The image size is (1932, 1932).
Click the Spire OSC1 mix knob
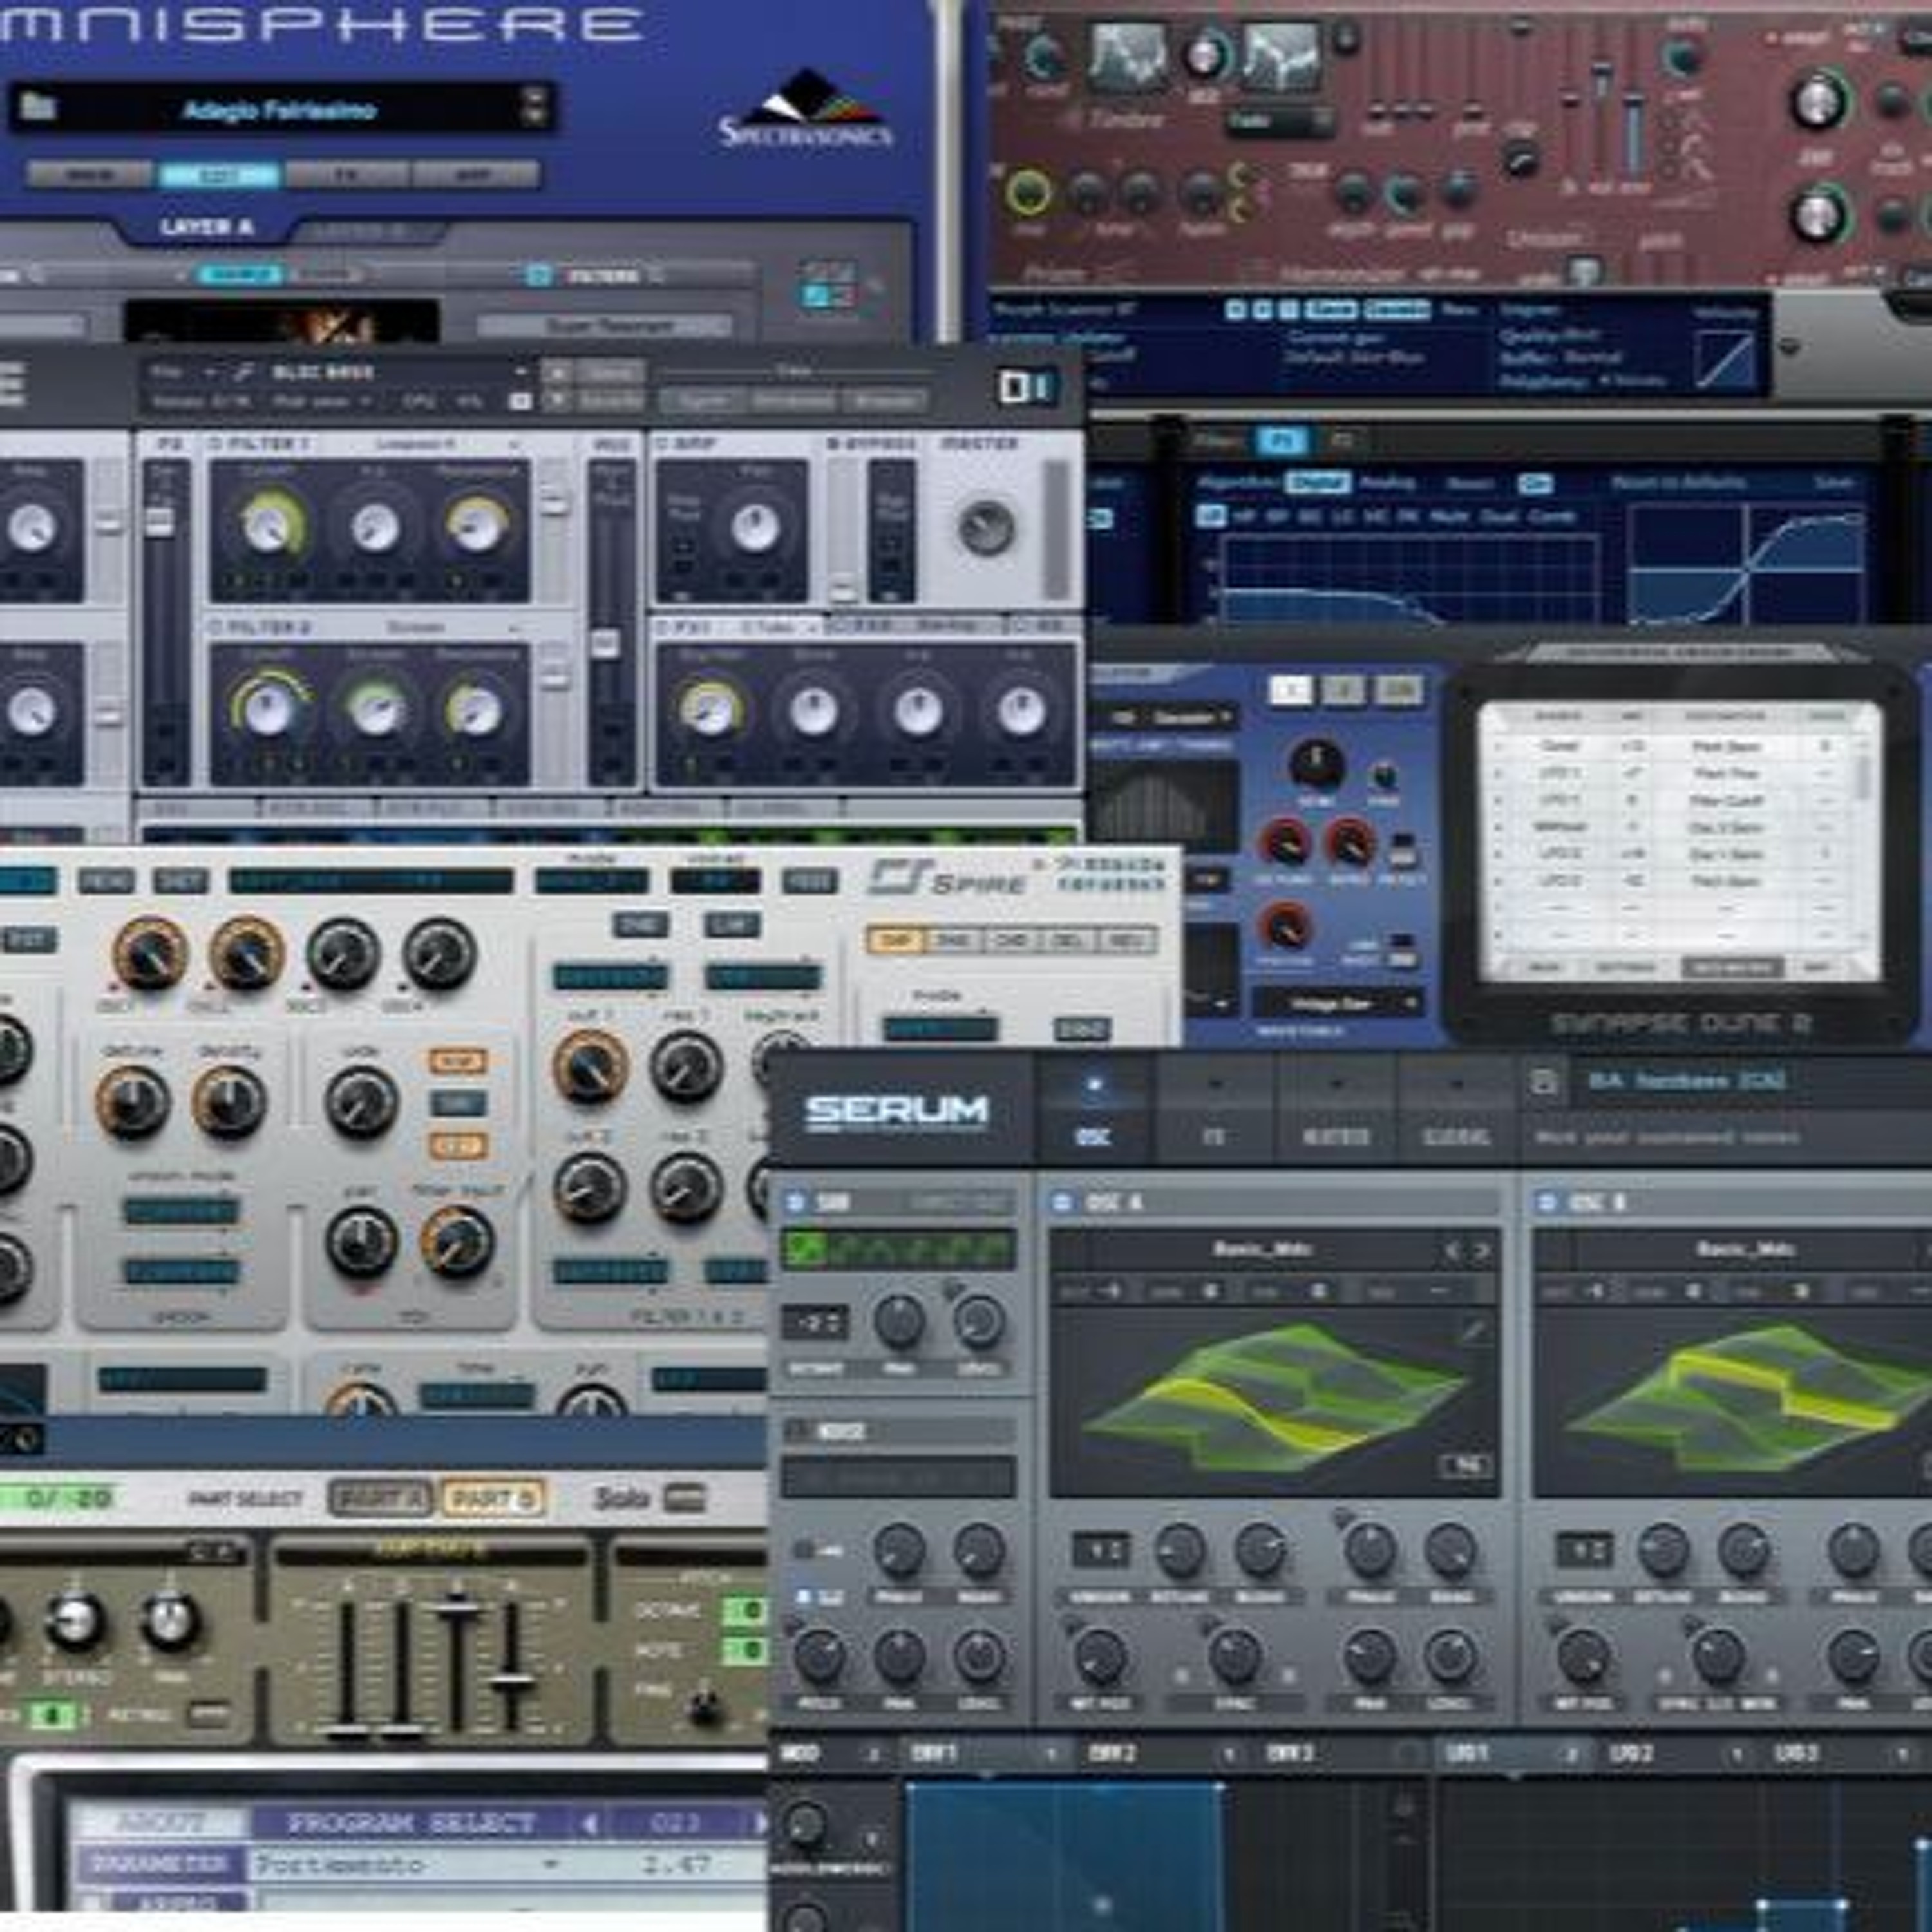tap(150, 953)
